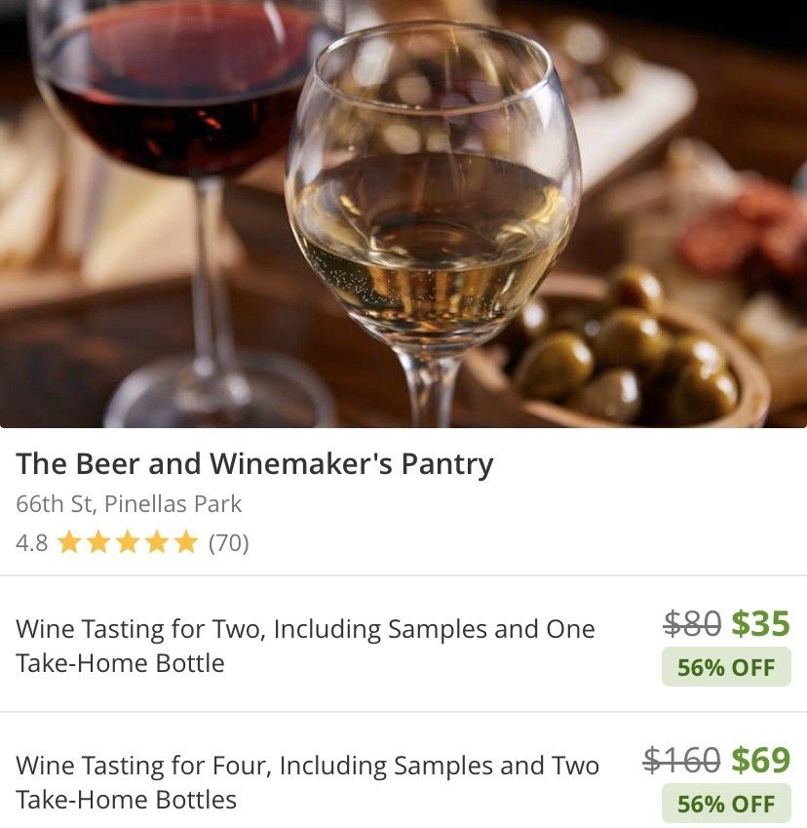Select the fifth gold star
This screenshot has width=807, height=828.
[184, 541]
